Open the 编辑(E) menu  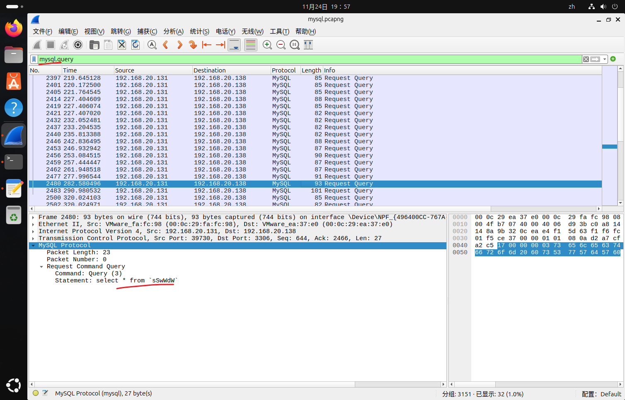(x=68, y=31)
